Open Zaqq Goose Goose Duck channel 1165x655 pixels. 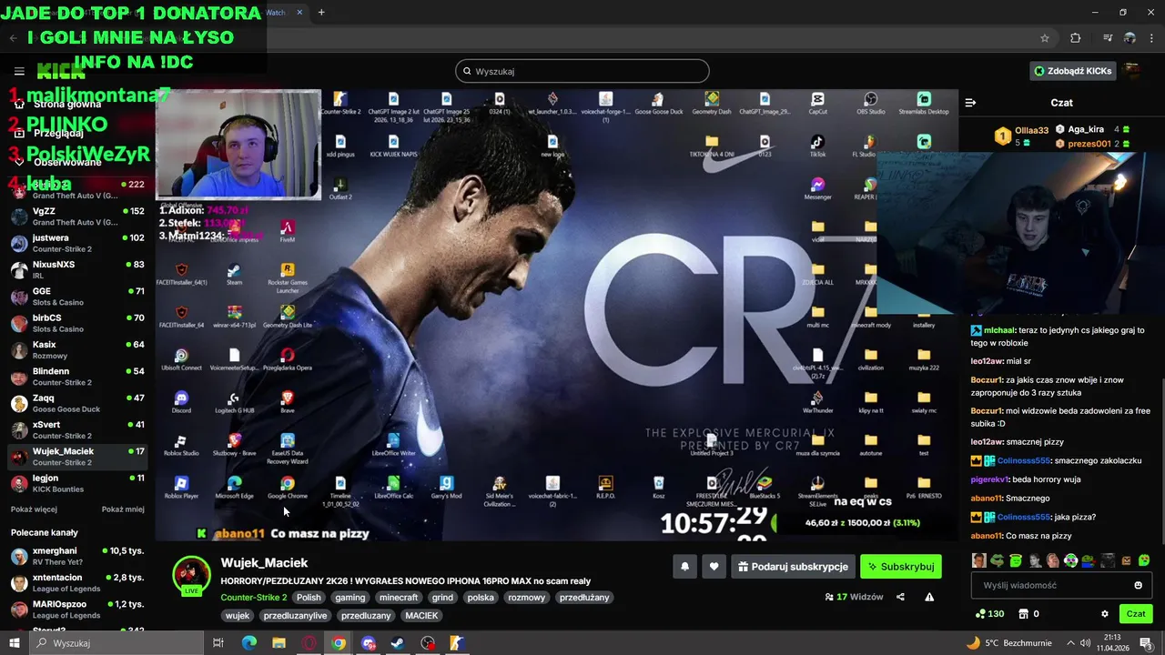77,403
